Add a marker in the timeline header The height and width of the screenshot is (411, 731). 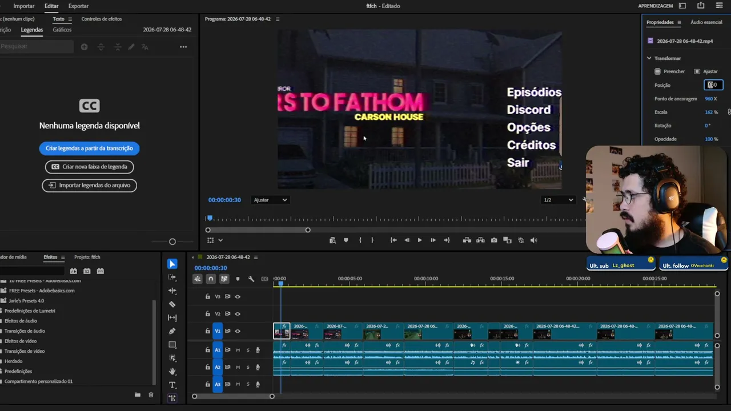238,279
